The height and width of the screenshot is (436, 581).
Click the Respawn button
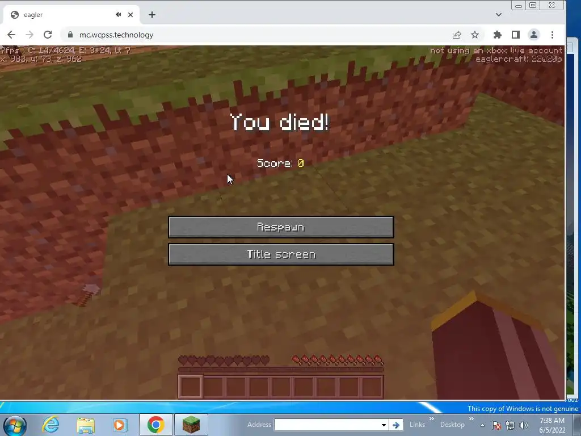tap(281, 227)
